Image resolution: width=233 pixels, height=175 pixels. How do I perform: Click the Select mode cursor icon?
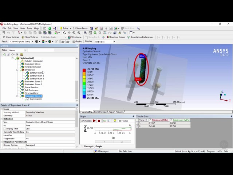click(19, 33)
